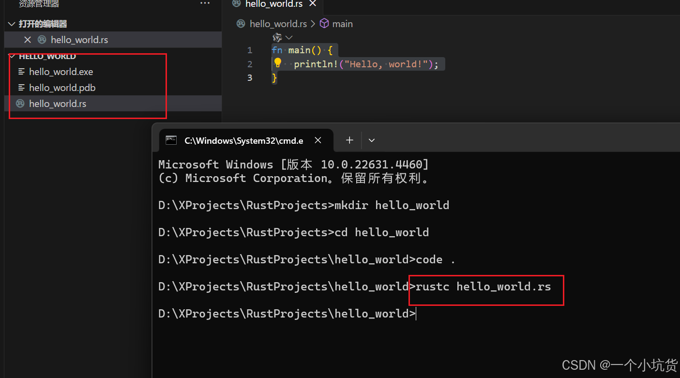Close hello_world.rs in Open Editors list
This screenshot has height=378, width=680.
28,40
